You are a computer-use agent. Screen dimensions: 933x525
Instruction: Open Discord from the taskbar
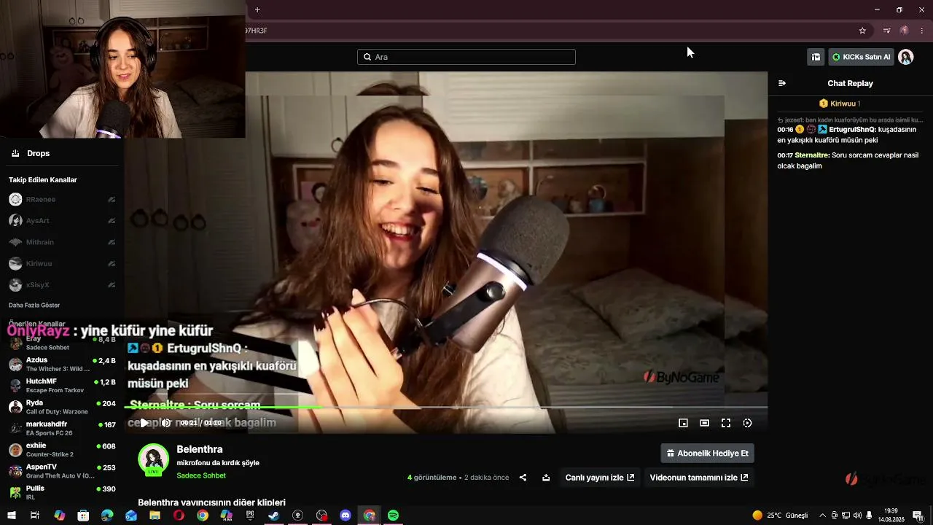tap(346, 516)
